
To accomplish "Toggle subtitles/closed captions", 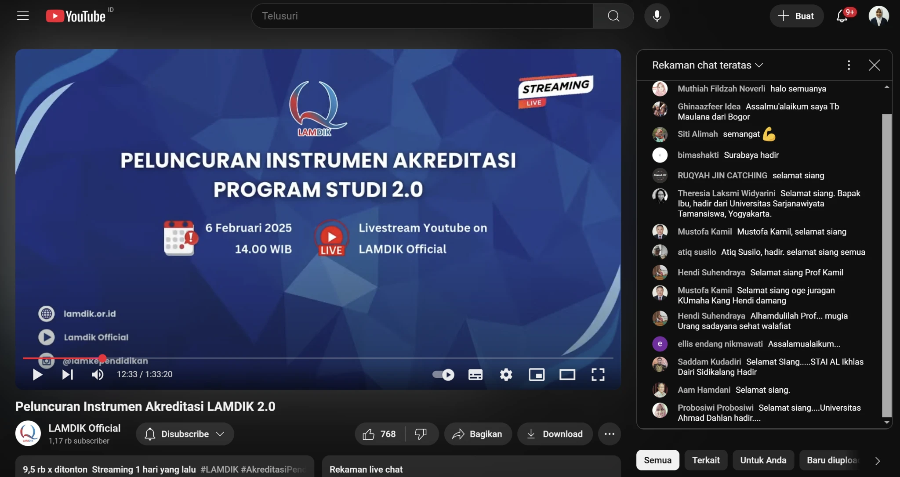I will (x=475, y=375).
